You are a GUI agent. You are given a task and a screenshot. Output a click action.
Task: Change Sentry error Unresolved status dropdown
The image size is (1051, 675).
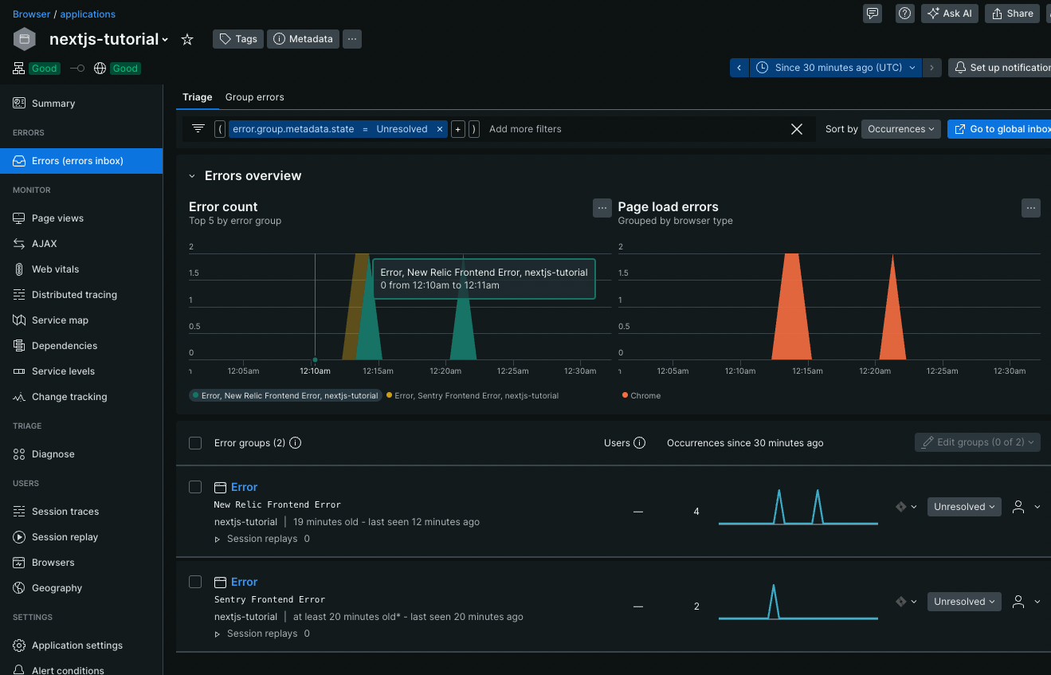coord(964,602)
